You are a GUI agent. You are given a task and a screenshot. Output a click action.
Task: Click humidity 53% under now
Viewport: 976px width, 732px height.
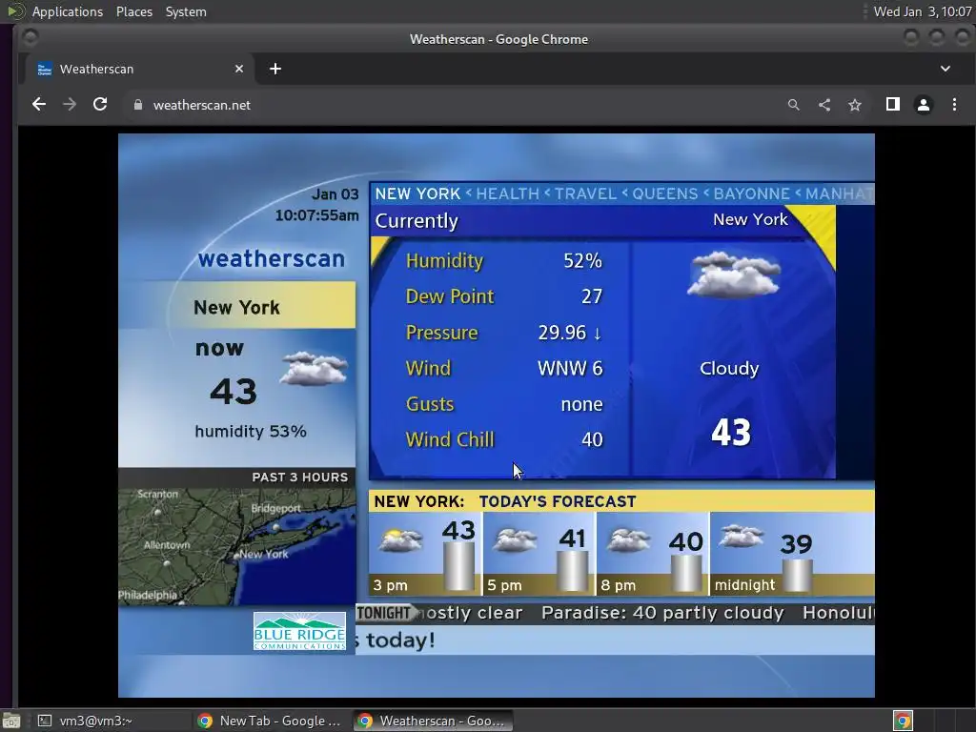251,432
